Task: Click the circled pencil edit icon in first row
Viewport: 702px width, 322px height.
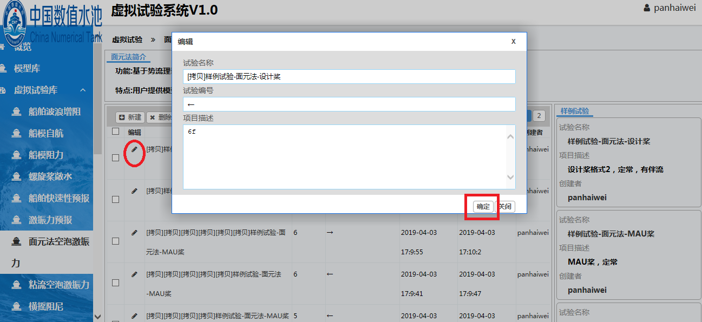Action: (x=134, y=149)
